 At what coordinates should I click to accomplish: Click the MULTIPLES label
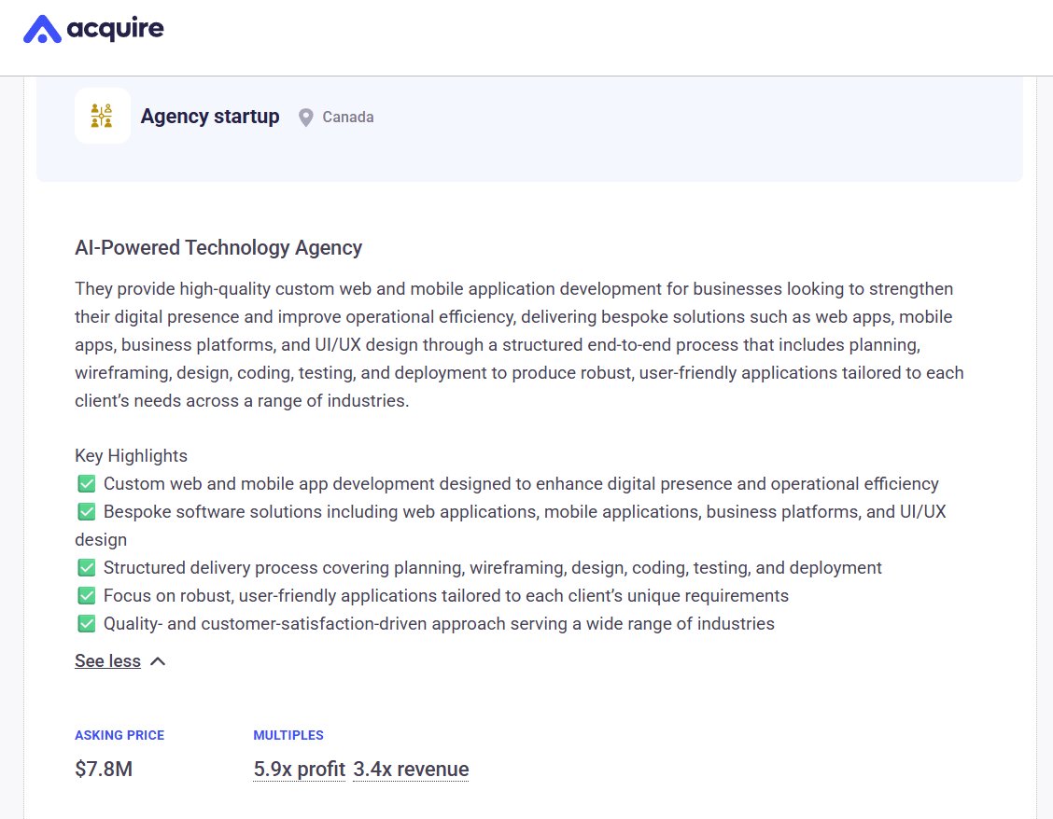click(x=288, y=735)
